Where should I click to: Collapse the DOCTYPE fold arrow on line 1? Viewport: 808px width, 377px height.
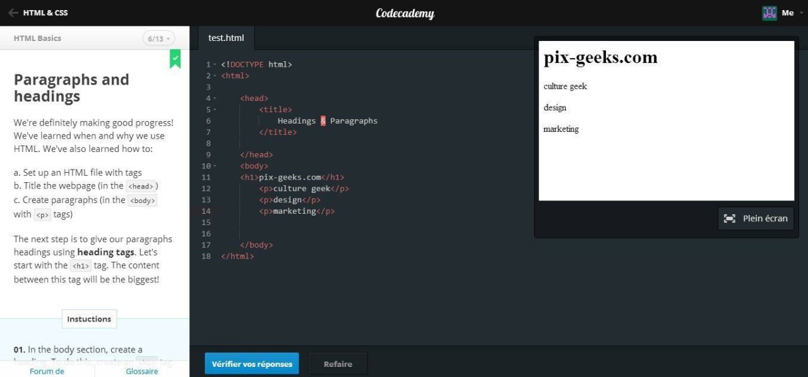click(x=215, y=64)
